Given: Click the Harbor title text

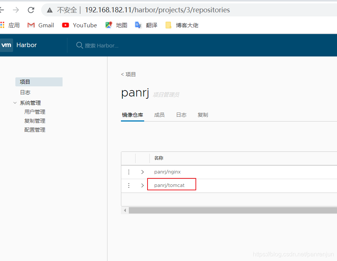Looking at the screenshot, I should point(27,45).
